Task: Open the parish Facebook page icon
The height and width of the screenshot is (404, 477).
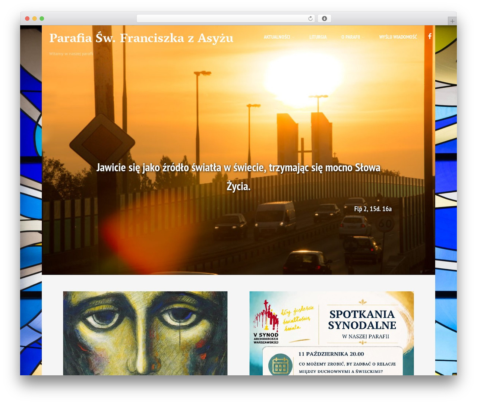Action: (x=430, y=36)
